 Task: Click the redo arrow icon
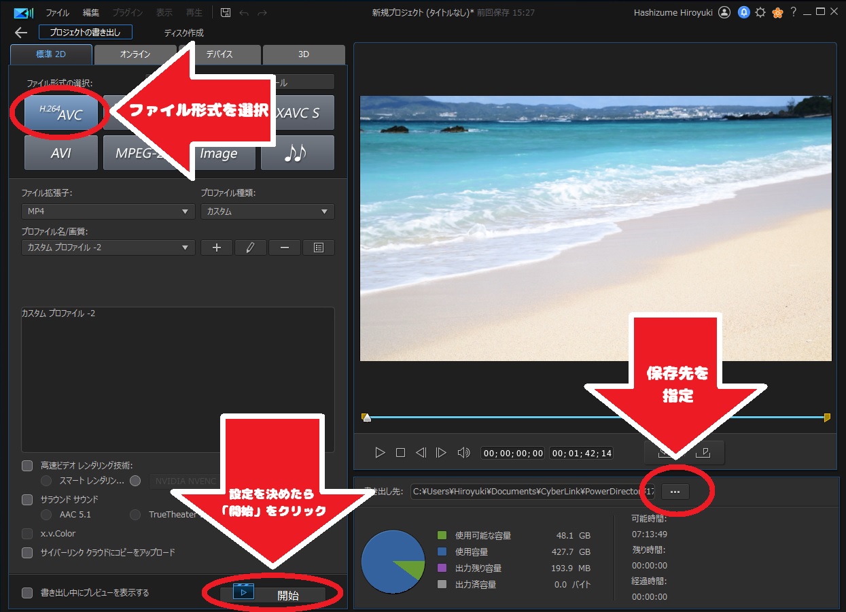click(x=262, y=12)
